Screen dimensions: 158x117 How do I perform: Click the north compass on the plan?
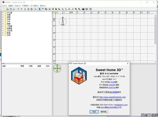click(63, 22)
